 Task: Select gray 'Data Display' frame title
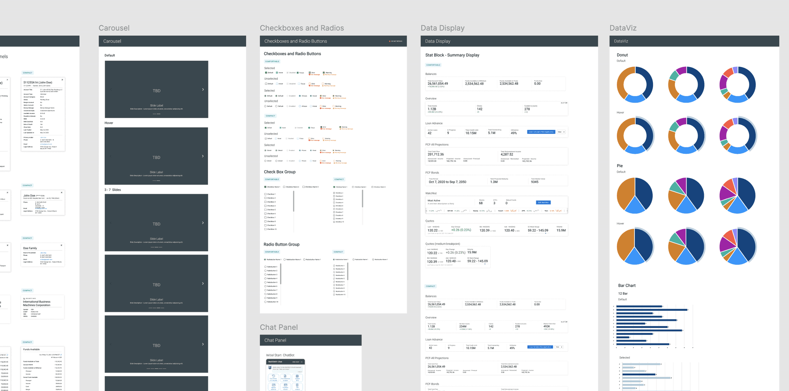coord(443,28)
